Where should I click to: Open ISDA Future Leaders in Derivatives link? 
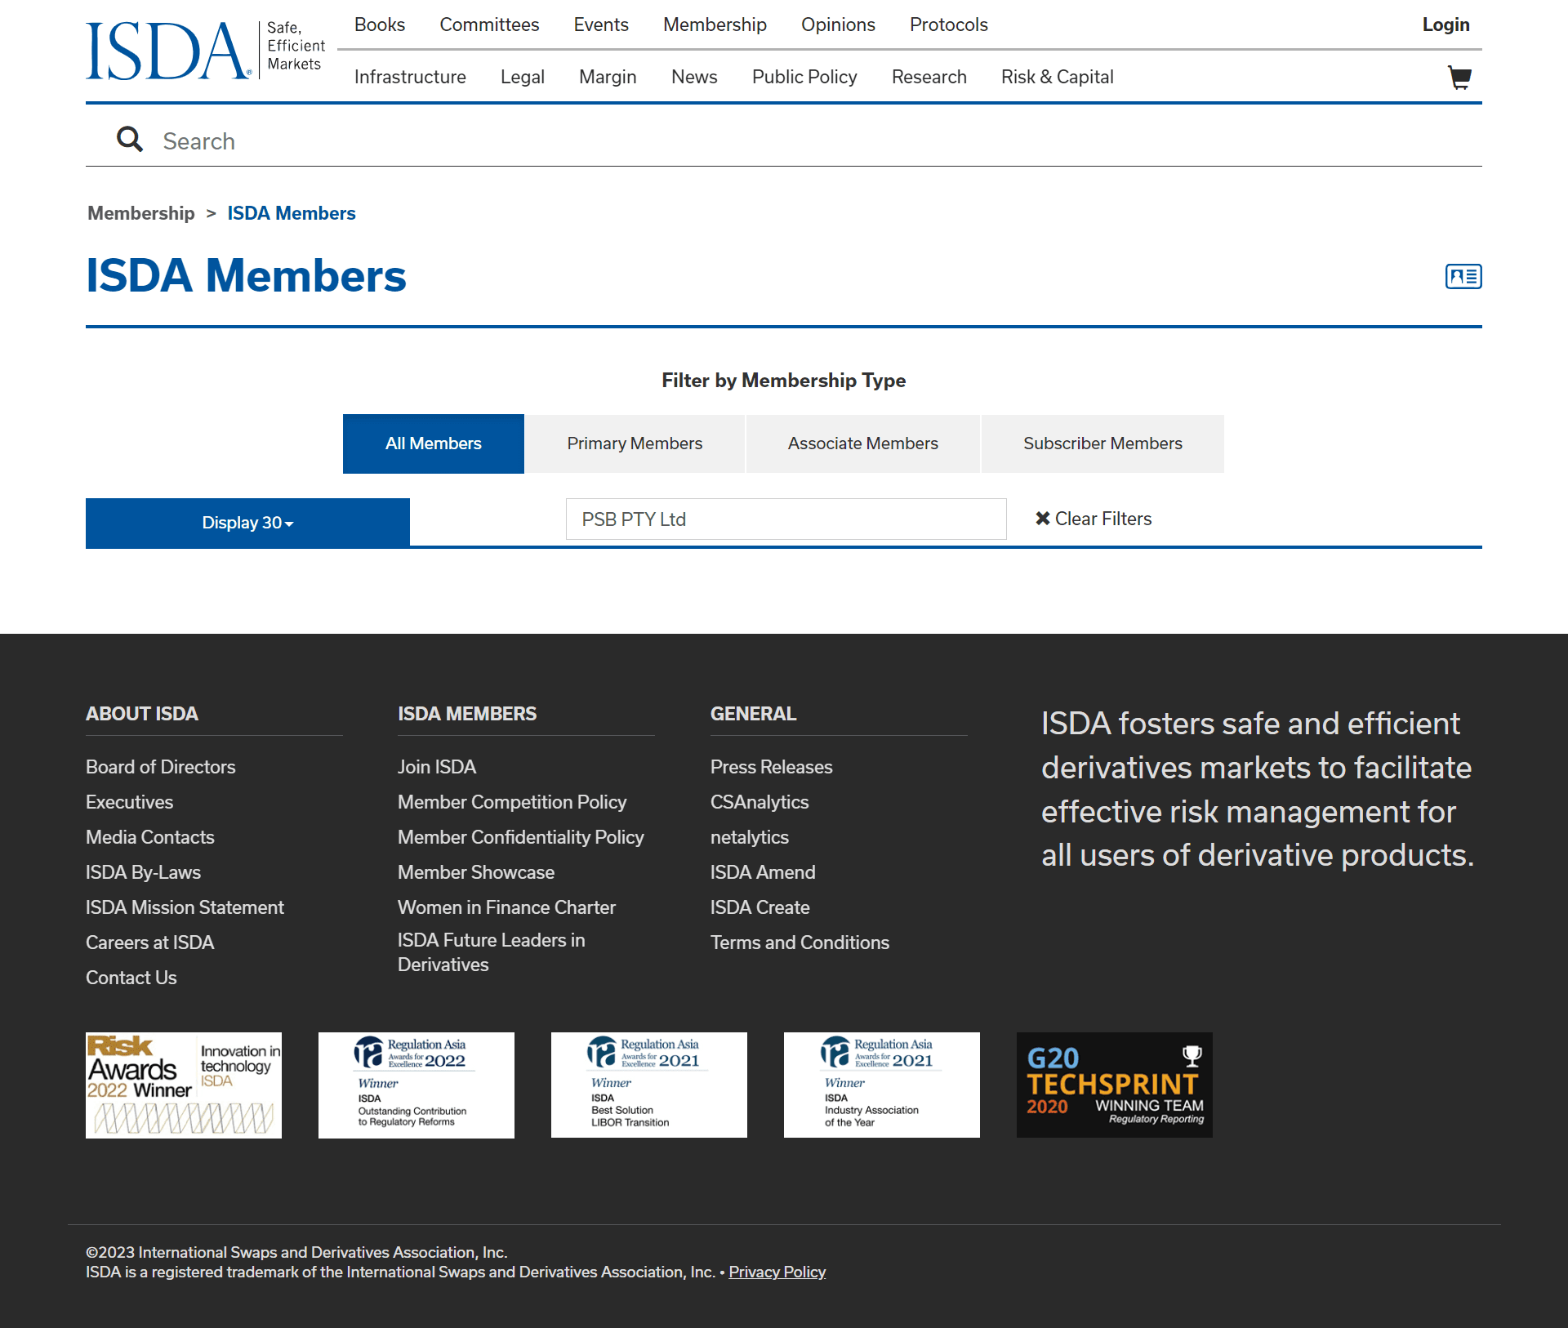(x=492, y=952)
